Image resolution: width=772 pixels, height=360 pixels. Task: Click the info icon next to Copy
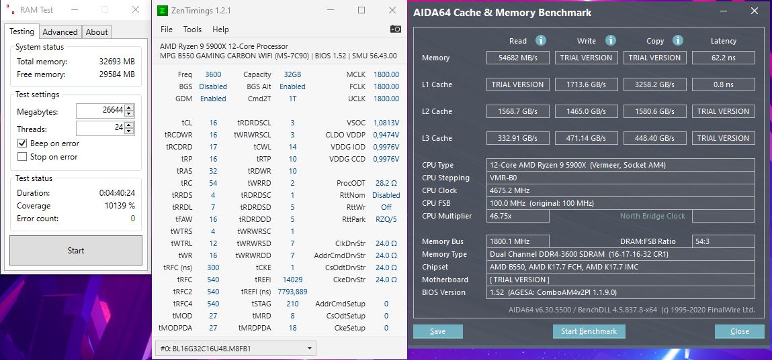coord(678,40)
